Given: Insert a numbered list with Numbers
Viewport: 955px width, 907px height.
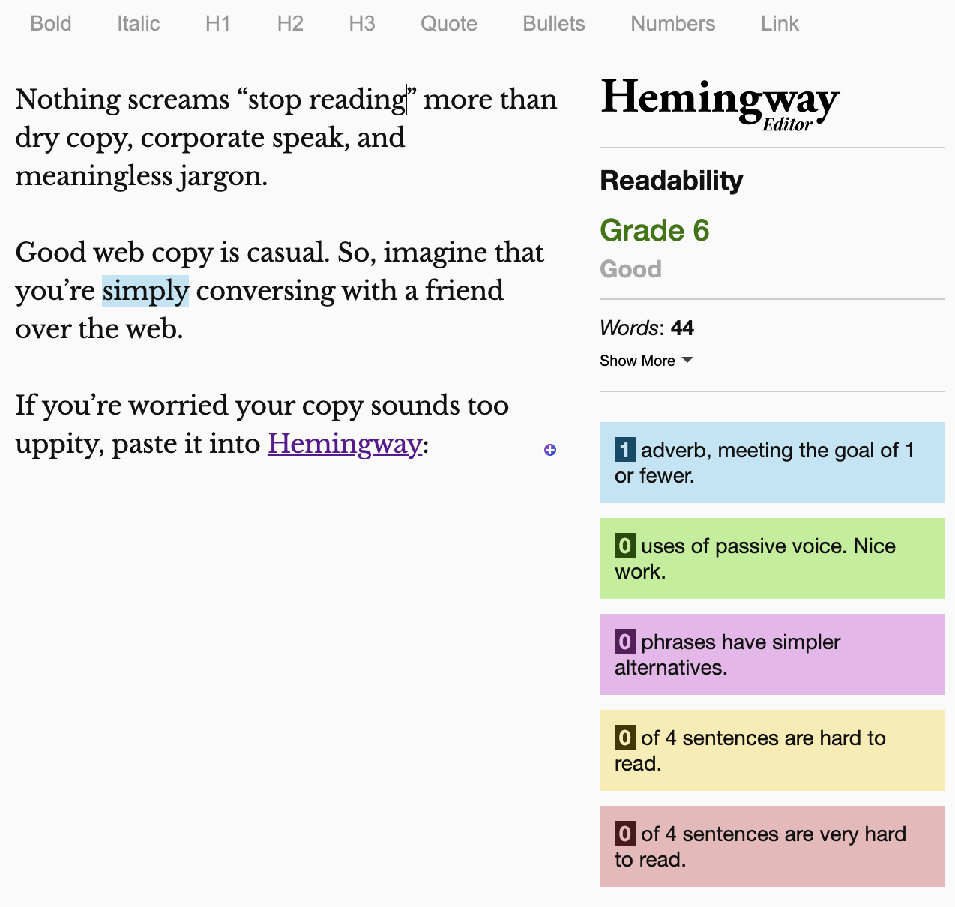Looking at the screenshot, I should [672, 23].
